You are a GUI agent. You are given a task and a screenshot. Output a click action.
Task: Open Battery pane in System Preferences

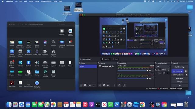[20, 73]
